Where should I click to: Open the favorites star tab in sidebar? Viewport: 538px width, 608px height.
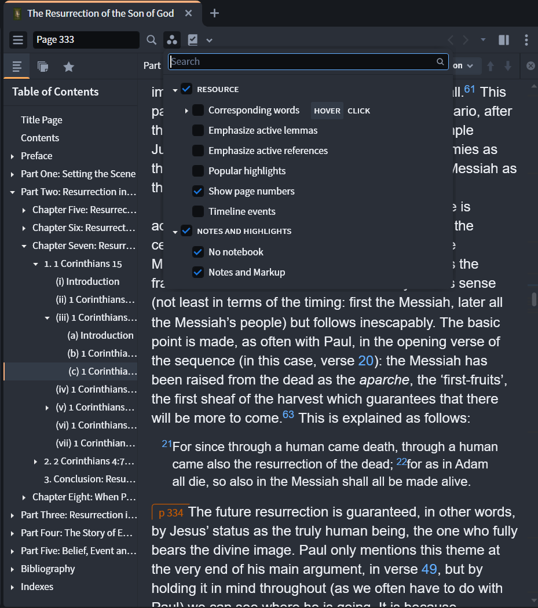tap(68, 67)
